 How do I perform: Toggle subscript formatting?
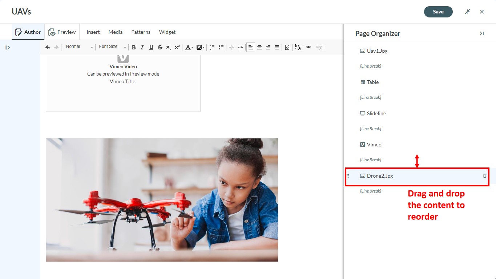(x=169, y=47)
